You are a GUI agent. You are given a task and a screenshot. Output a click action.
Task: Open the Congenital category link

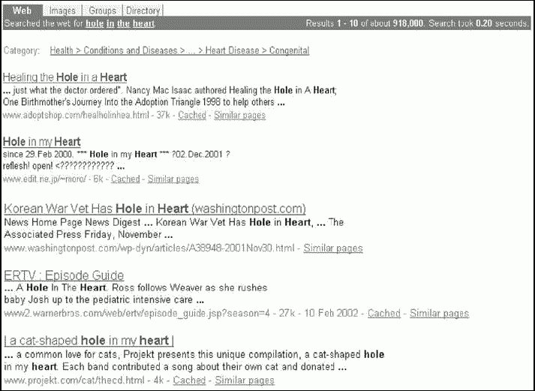point(289,51)
